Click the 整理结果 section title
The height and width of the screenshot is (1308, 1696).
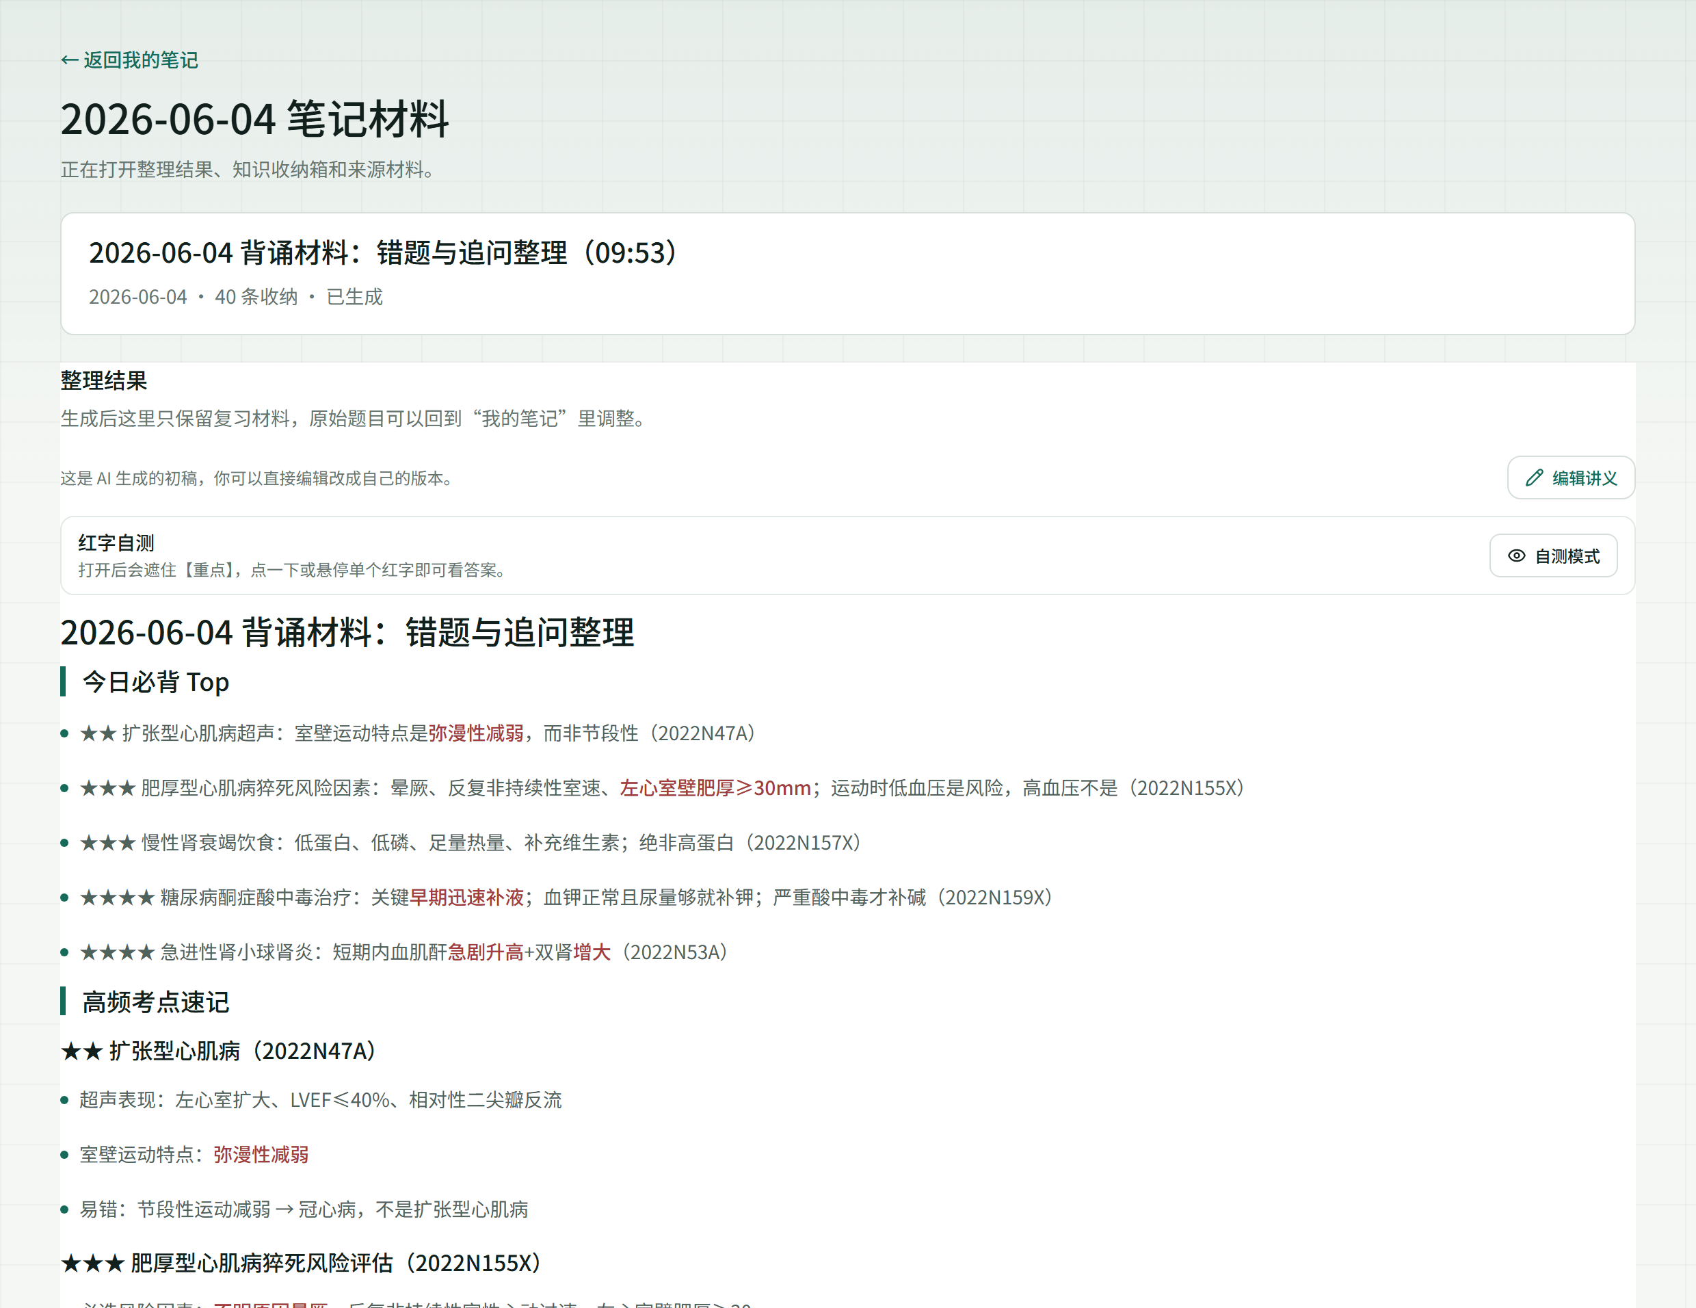(104, 380)
